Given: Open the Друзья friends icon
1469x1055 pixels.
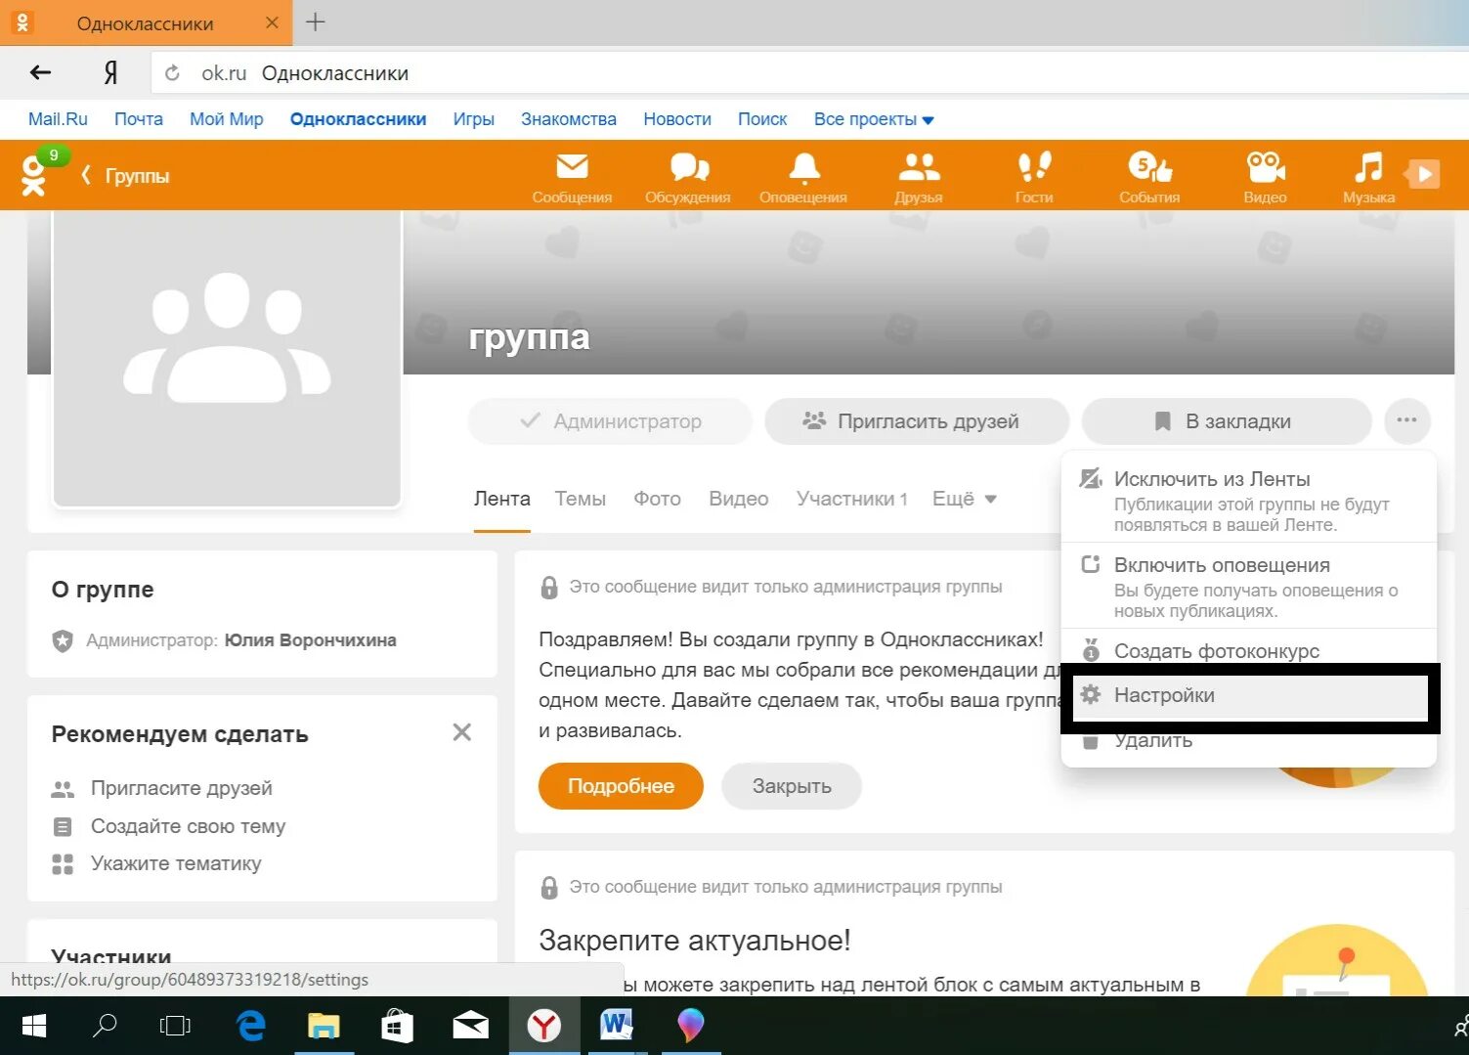Looking at the screenshot, I should point(919,177).
